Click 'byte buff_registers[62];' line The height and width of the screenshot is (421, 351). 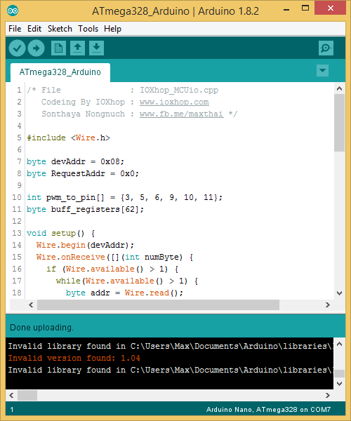click(x=85, y=209)
